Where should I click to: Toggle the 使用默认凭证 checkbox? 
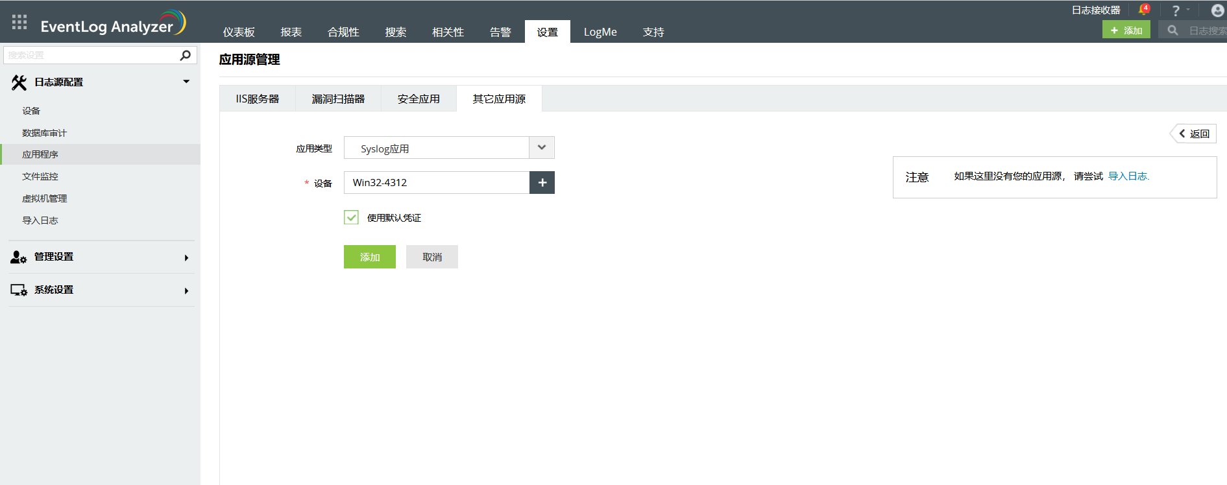pyautogui.click(x=351, y=217)
